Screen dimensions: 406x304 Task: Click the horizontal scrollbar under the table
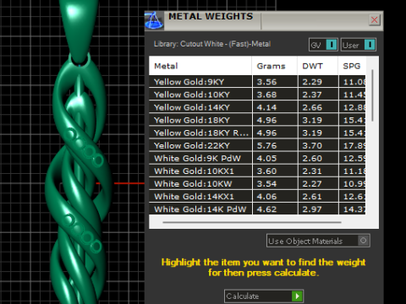click(x=252, y=222)
